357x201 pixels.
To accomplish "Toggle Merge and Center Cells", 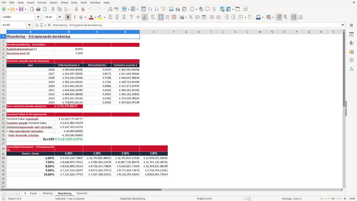I will 161,17.
